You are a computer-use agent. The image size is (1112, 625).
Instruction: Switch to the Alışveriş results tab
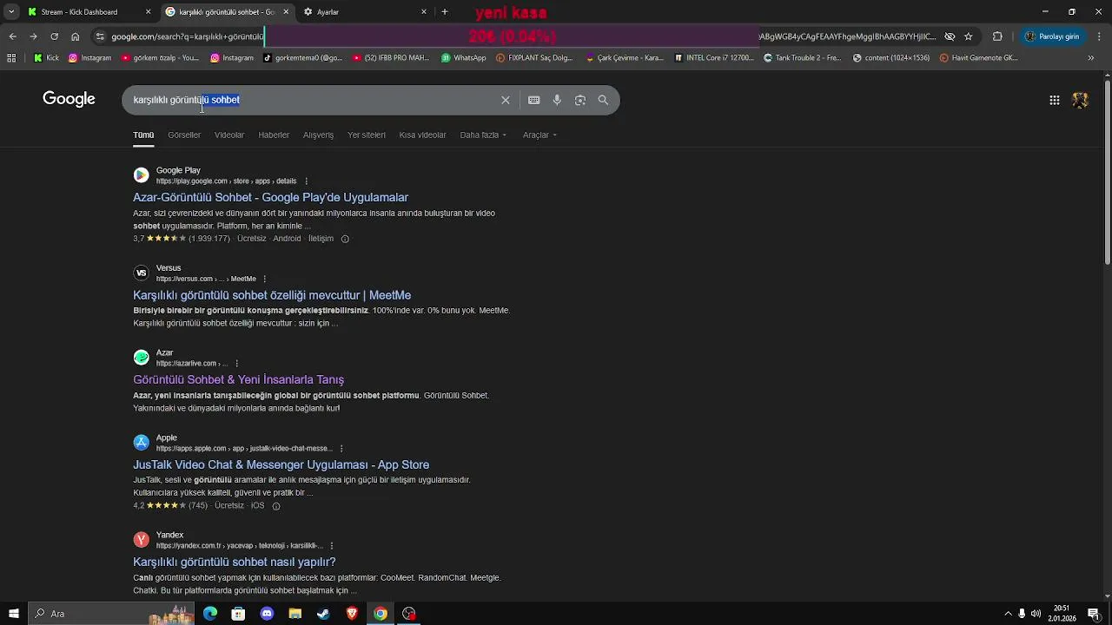318,135
